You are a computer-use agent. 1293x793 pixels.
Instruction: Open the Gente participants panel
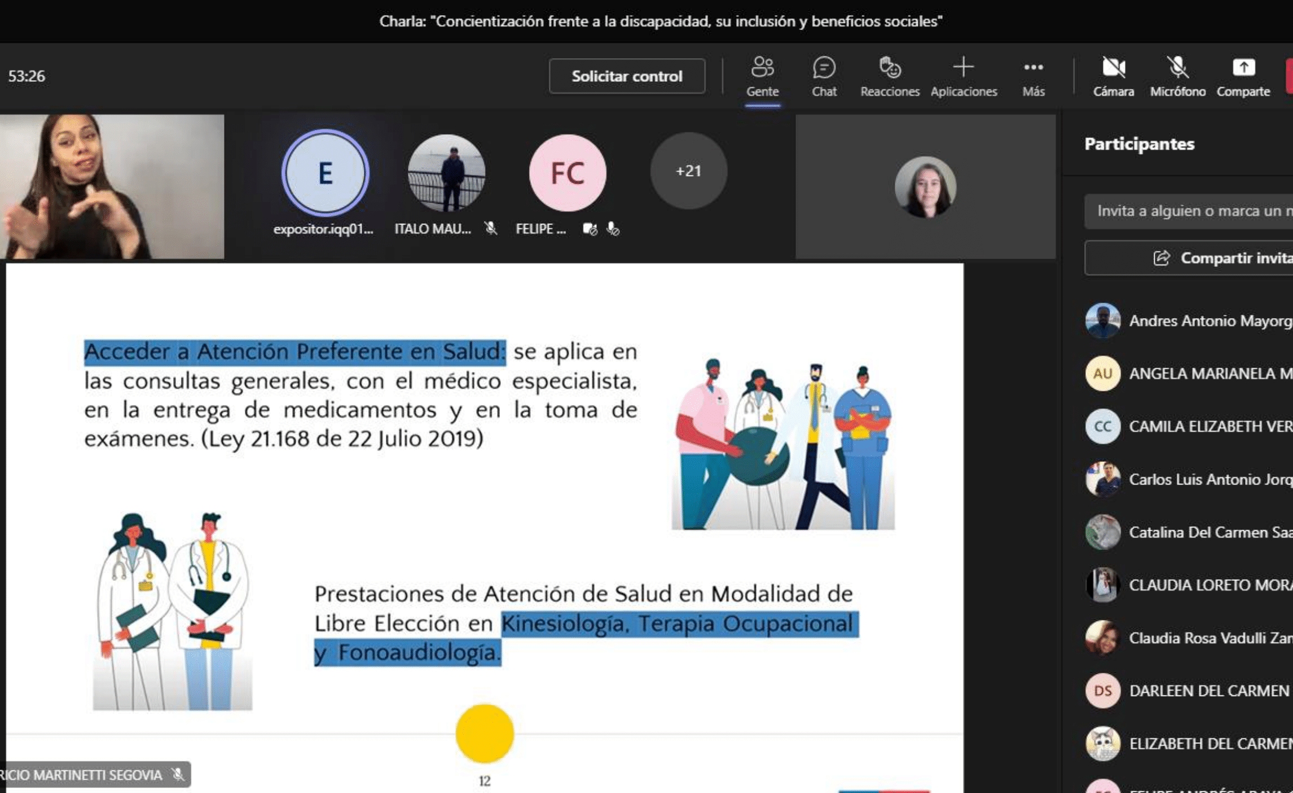coord(762,77)
